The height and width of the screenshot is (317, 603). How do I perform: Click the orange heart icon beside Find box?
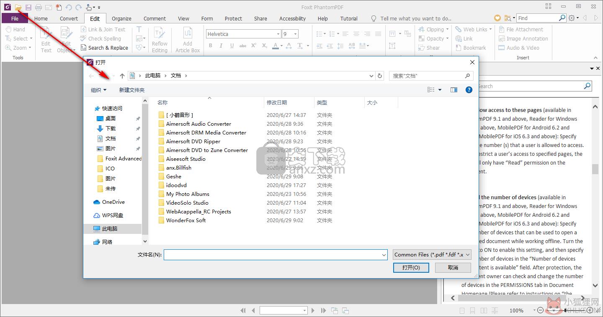coord(497,18)
